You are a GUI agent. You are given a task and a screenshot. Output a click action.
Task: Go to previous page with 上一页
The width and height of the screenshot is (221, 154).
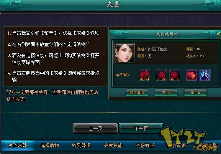tap(95, 128)
